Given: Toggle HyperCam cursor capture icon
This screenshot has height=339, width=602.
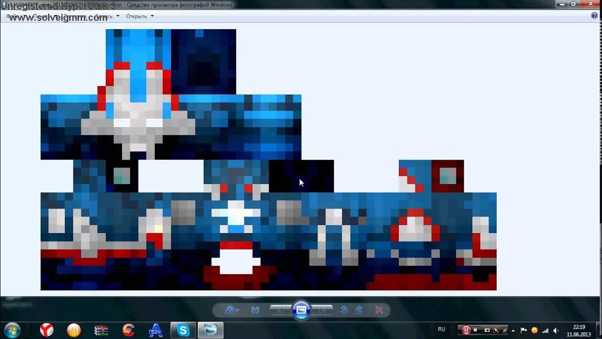Looking at the screenshot, I should (496, 330).
